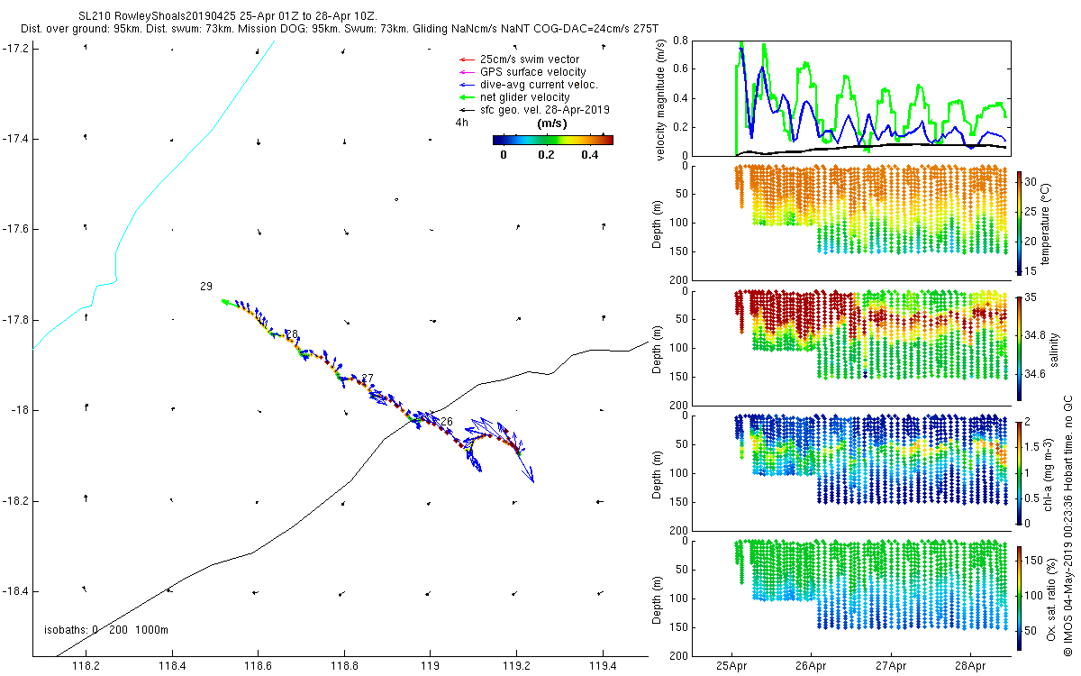
Task: Click the black arrow beside sfc geo. vel.
Action: pyautogui.click(x=466, y=110)
